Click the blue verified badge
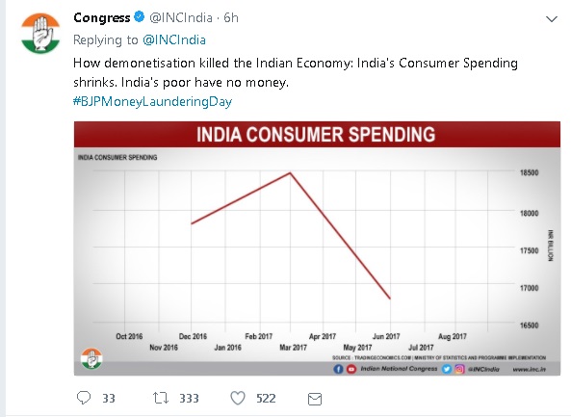The image size is (571, 417). (x=139, y=16)
